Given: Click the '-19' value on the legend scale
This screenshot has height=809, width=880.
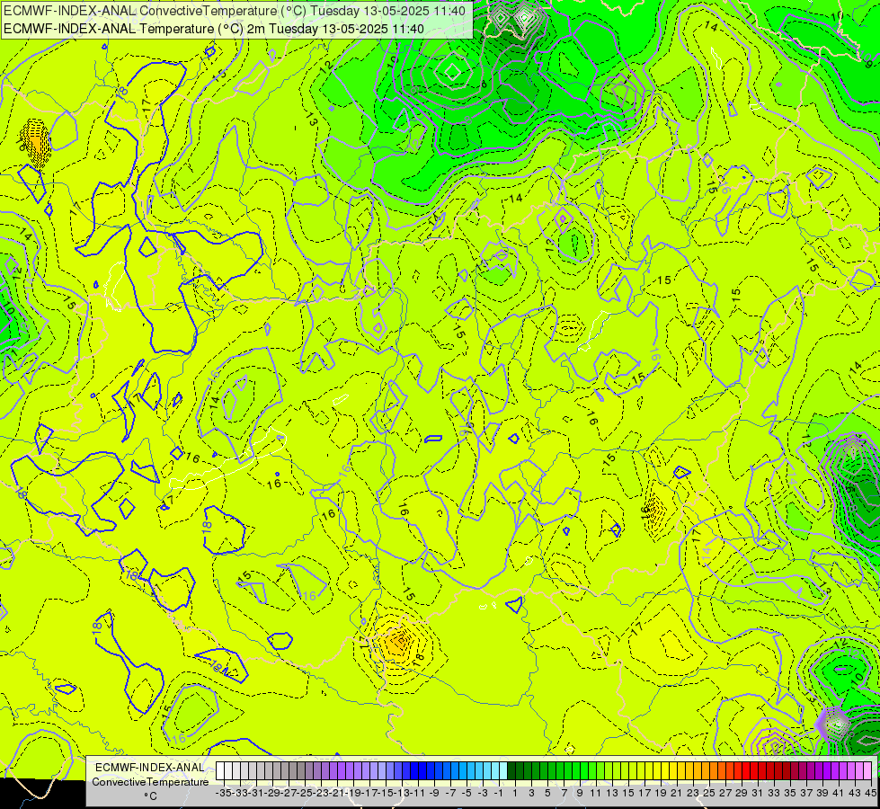Looking at the screenshot, I should tap(353, 793).
